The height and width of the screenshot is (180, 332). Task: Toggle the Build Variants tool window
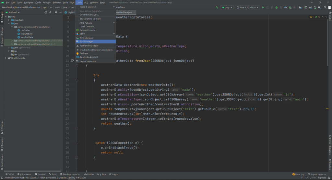coord(2,162)
